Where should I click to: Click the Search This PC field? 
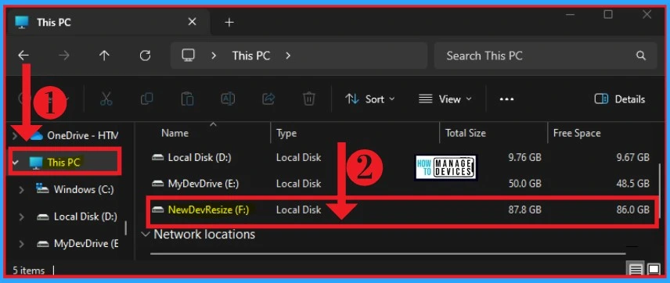546,56
